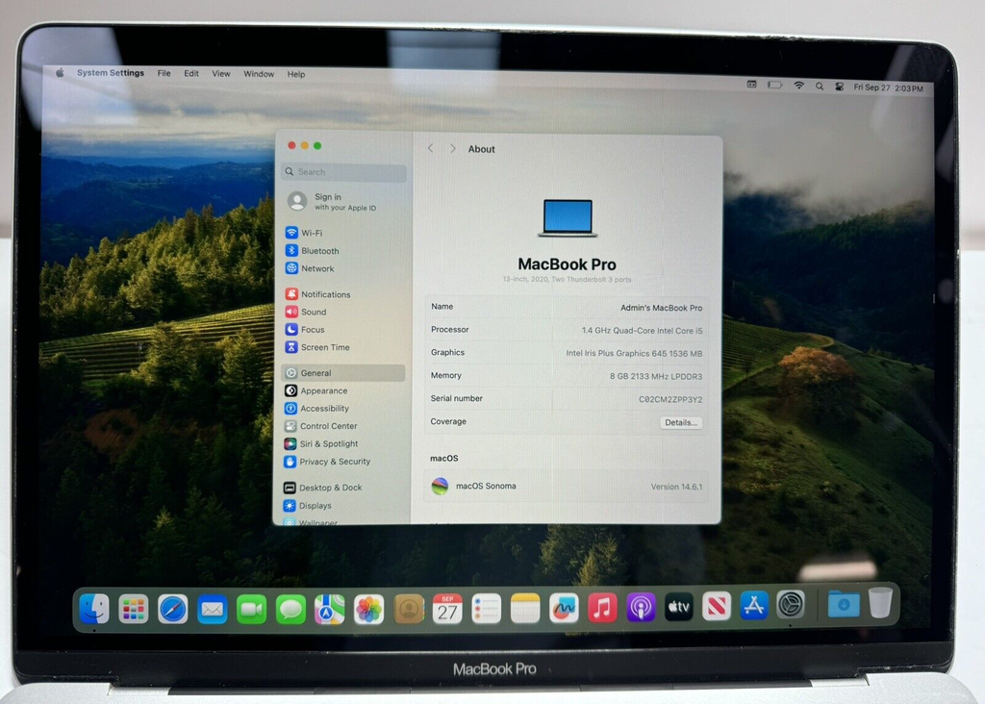Launch Safari from the Dock
Viewport: 985px width, 704px height.
pyautogui.click(x=173, y=609)
